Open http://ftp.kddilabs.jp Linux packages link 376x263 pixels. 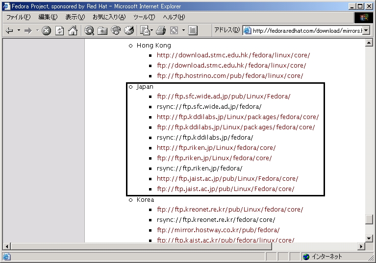click(238, 117)
